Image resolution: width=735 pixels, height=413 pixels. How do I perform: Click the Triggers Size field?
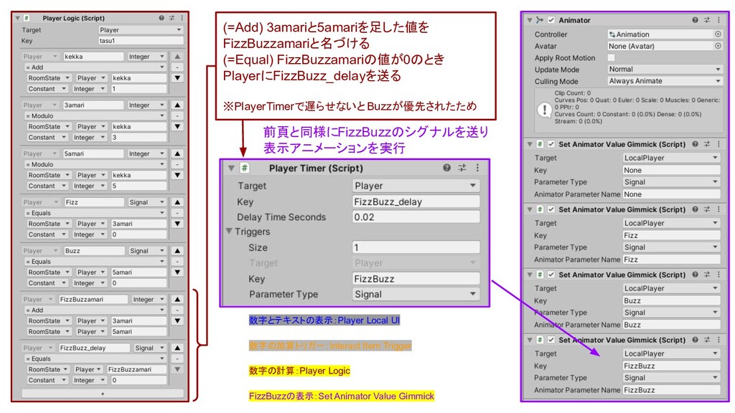point(416,247)
